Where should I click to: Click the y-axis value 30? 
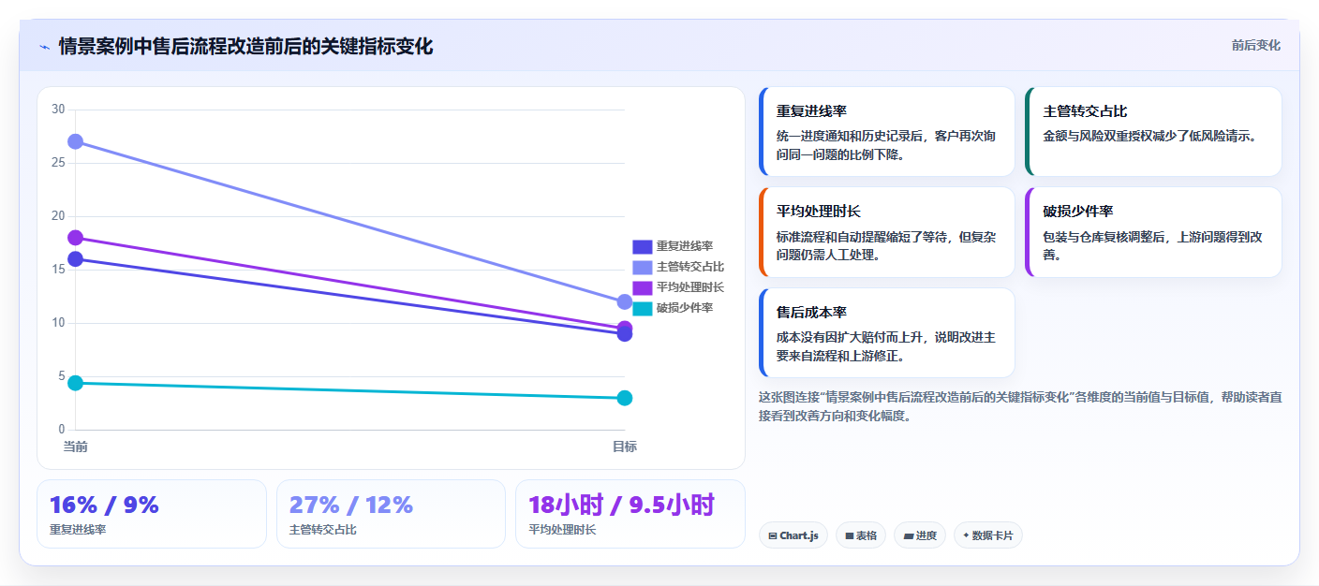[x=58, y=110]
